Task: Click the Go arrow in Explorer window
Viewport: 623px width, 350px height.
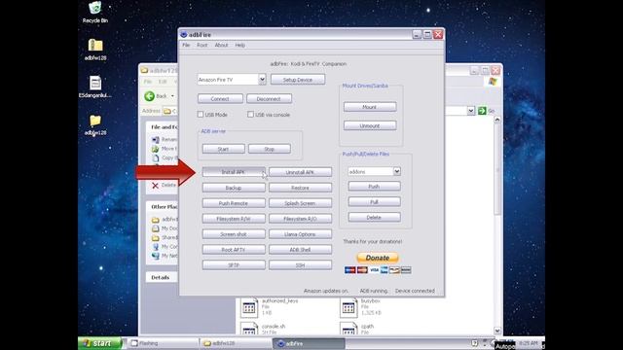Action: coord(482,111)
